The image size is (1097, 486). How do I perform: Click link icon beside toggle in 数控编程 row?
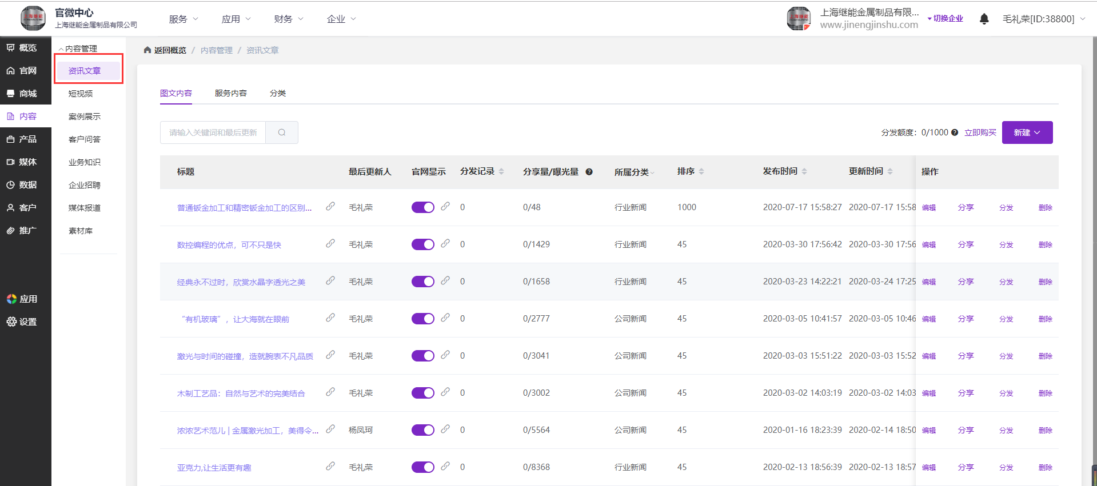point(445,243)
